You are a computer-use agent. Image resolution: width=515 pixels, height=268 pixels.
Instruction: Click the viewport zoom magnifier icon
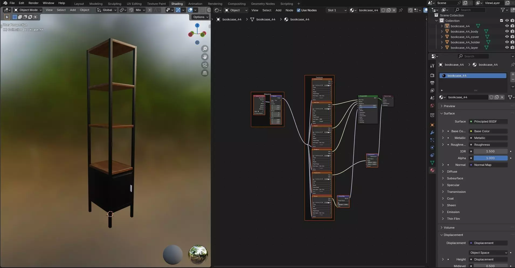[x=205, y=49]
